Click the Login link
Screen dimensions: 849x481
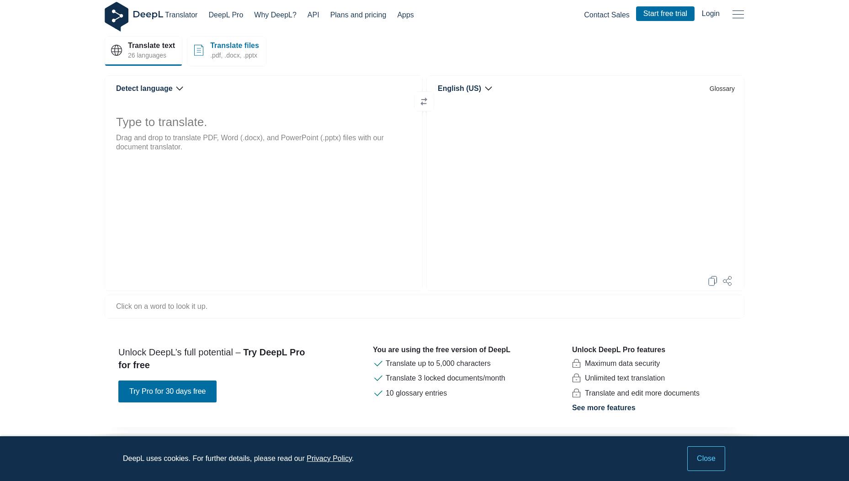(x=711, y=14)
